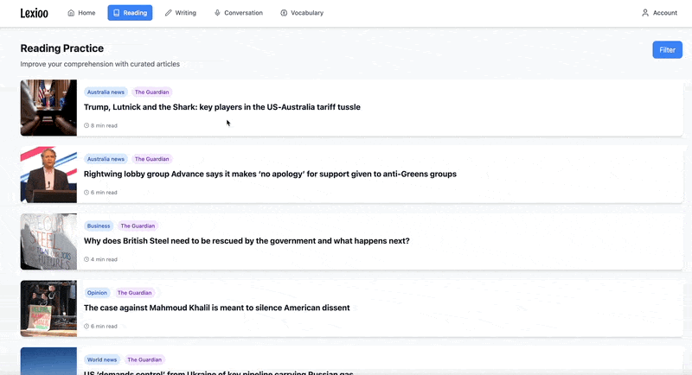Click the Improve your comprehension subtitle
The height and width of the screenshot is (375, 692).
(x=99, y=64)
